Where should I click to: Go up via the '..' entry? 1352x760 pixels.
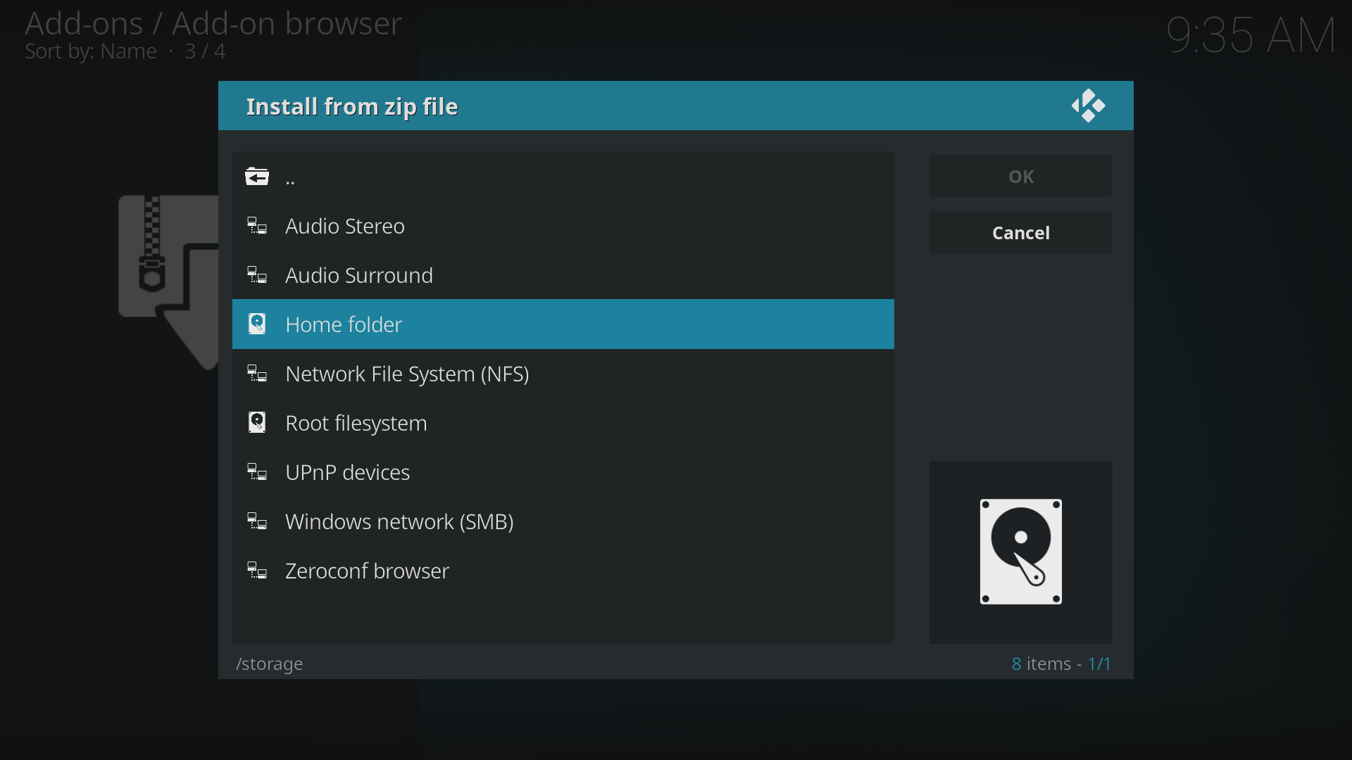290,178
